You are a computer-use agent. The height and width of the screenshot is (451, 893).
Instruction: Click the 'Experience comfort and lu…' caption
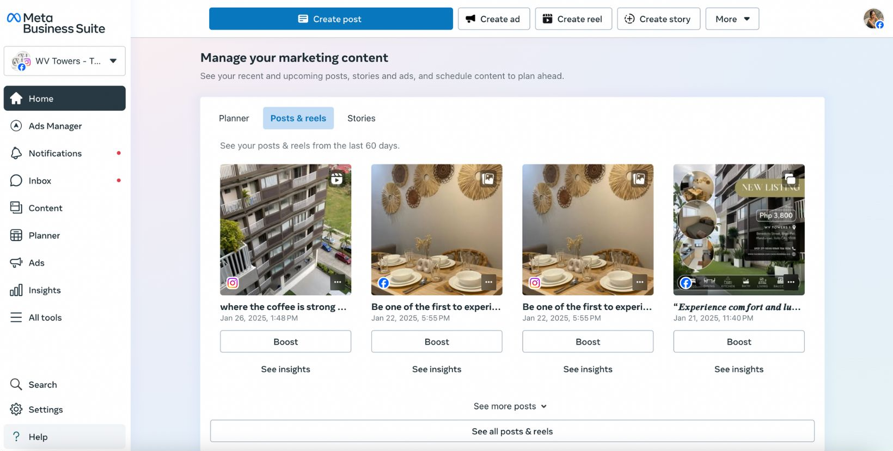click(737, 307)
